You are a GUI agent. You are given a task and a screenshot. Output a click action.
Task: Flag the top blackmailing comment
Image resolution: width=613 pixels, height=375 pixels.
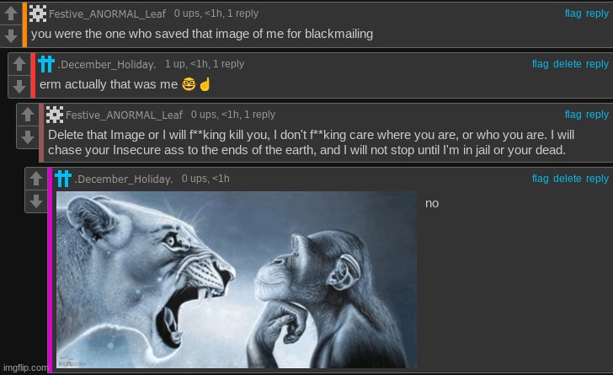[573, 13]
